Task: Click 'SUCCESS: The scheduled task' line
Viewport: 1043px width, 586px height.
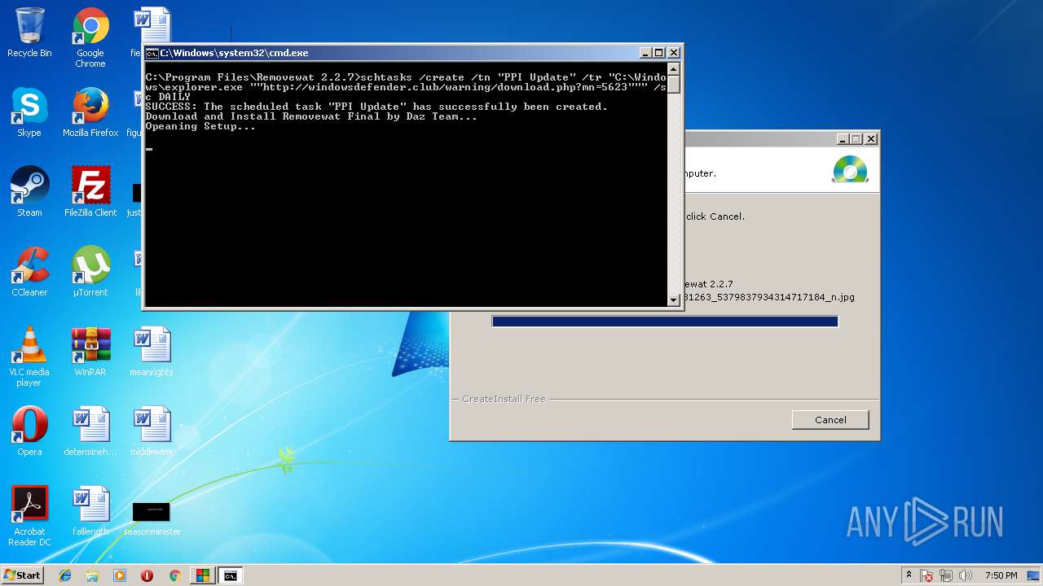Action: [376, 107]
